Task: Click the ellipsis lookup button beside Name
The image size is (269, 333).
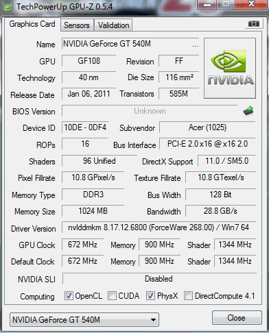Action: click(195, 45)
